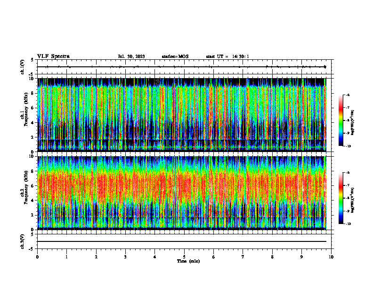Screen dimensions: 373x288
Task: Click the time axis end label "10"
Action: tap(331, 257)
